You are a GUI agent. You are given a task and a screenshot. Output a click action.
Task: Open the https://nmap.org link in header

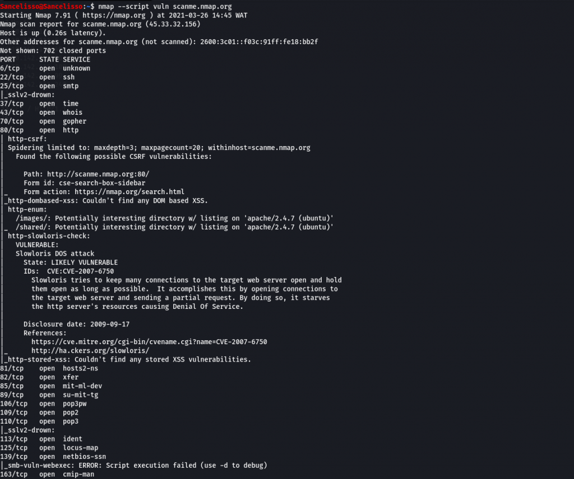[x=113, y=15]
